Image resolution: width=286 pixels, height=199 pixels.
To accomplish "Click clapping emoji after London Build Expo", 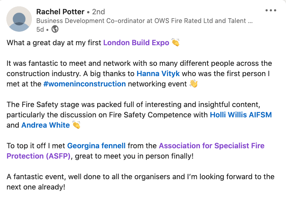I will click(x=175, y=42).
